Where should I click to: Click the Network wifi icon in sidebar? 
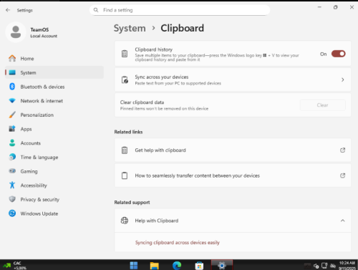click(12, 100)
